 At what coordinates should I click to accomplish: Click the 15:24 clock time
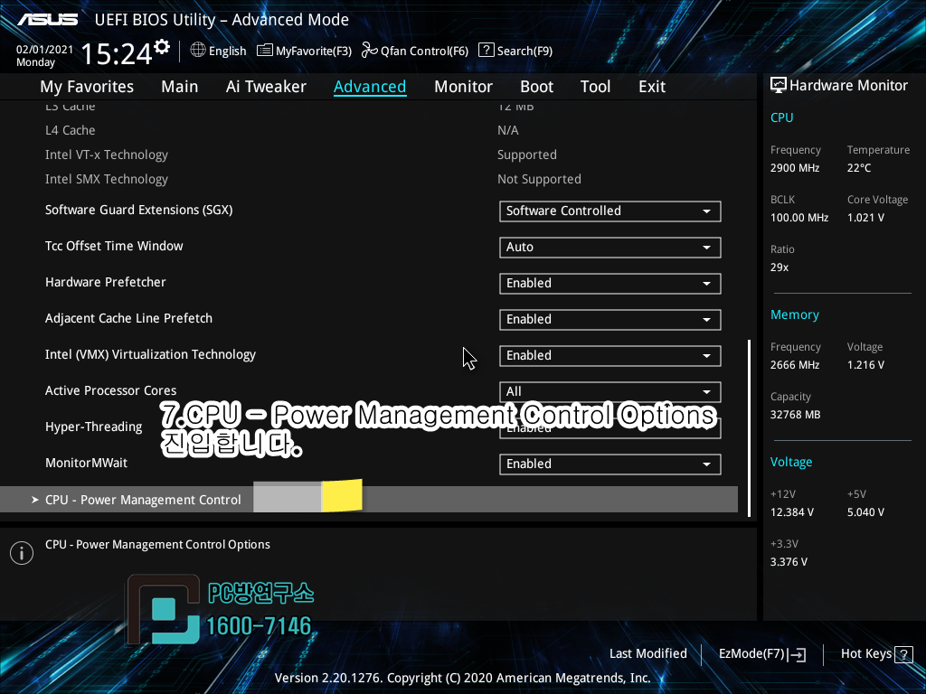117,54
